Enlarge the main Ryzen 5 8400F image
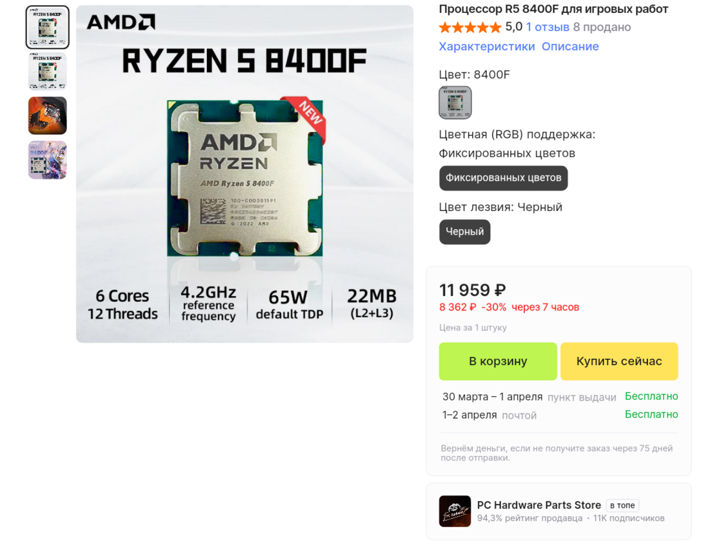703x558 pixels. pos(245,174)
